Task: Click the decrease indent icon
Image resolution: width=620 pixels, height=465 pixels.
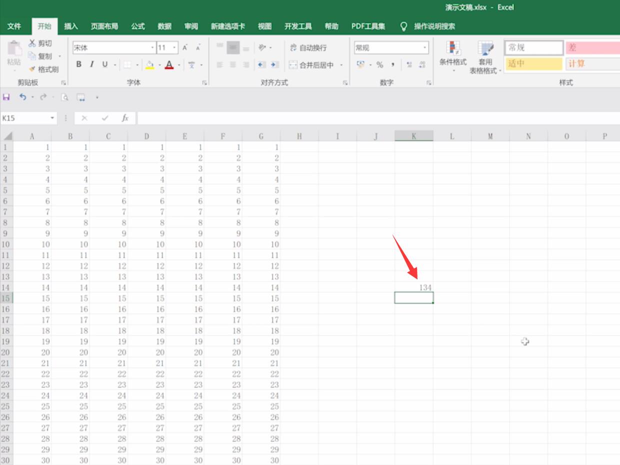Action: coord(261,64)
